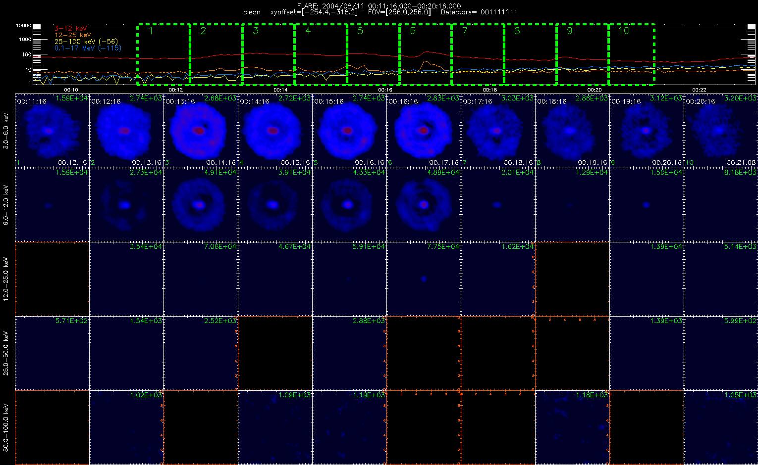Click the 10000 y-axis label

coord(23,25)
